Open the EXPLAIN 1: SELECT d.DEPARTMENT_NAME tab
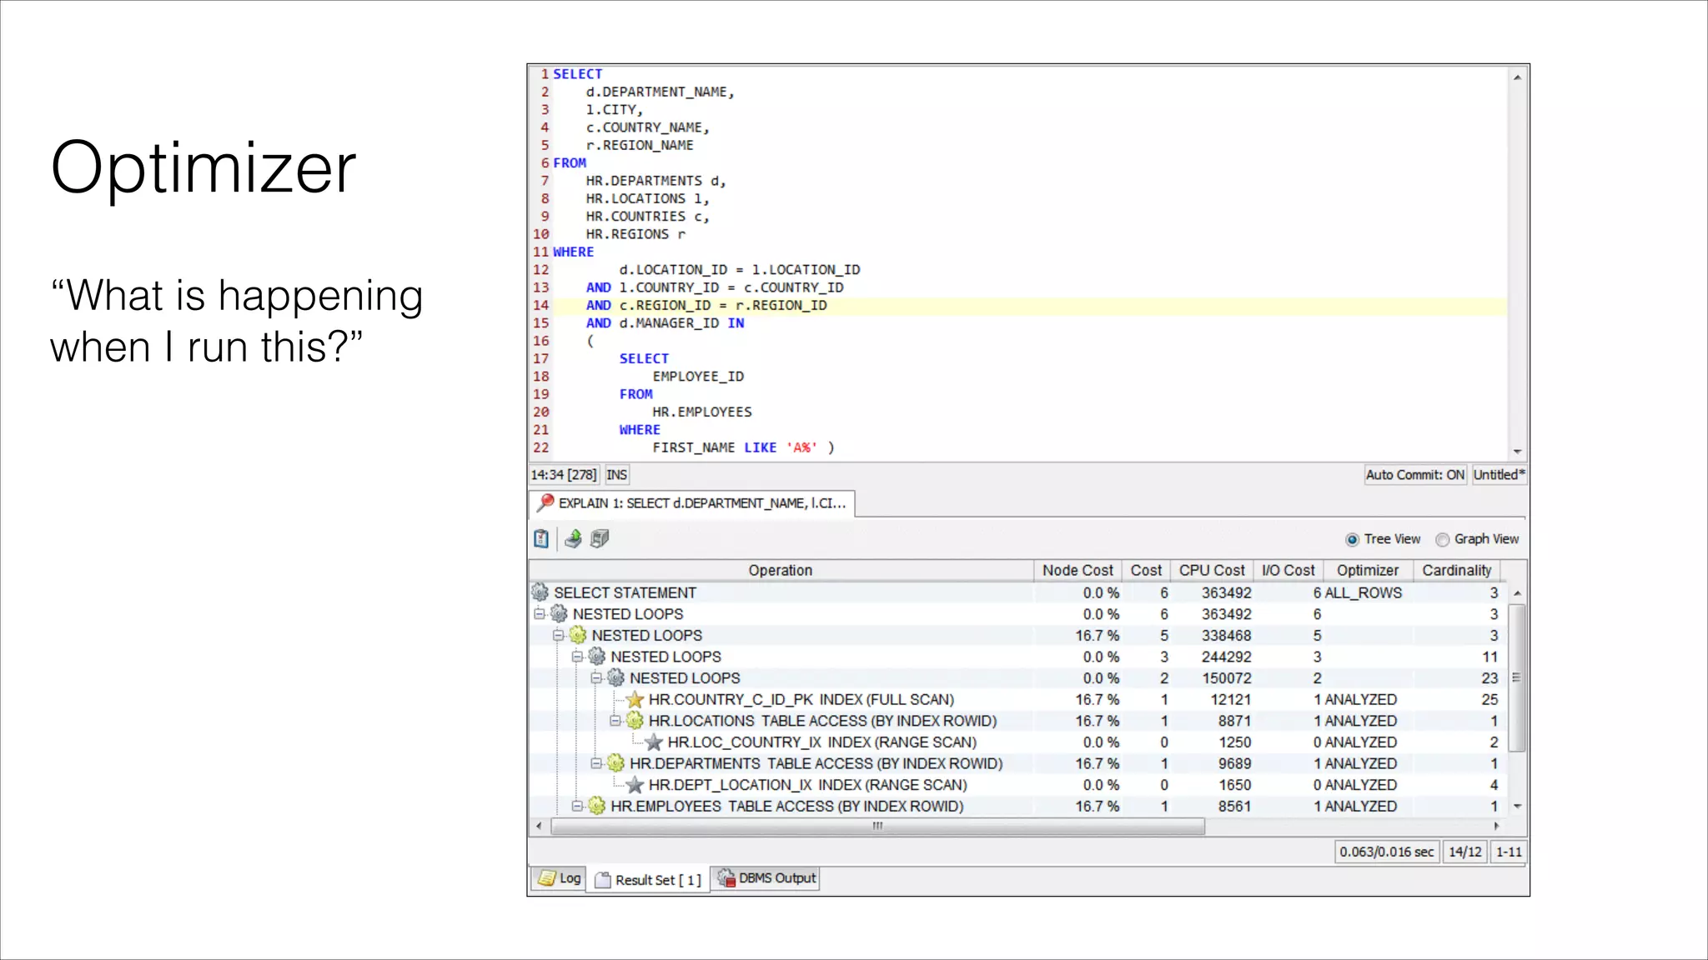 coord(692,503)
